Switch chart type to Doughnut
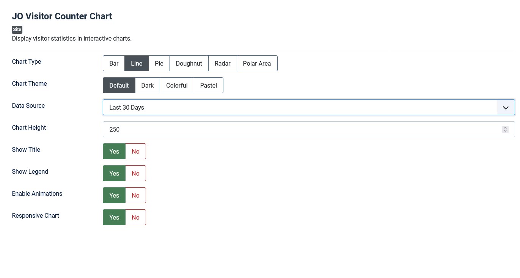This screenshot has height=278, width=520. tap(189, 63)
